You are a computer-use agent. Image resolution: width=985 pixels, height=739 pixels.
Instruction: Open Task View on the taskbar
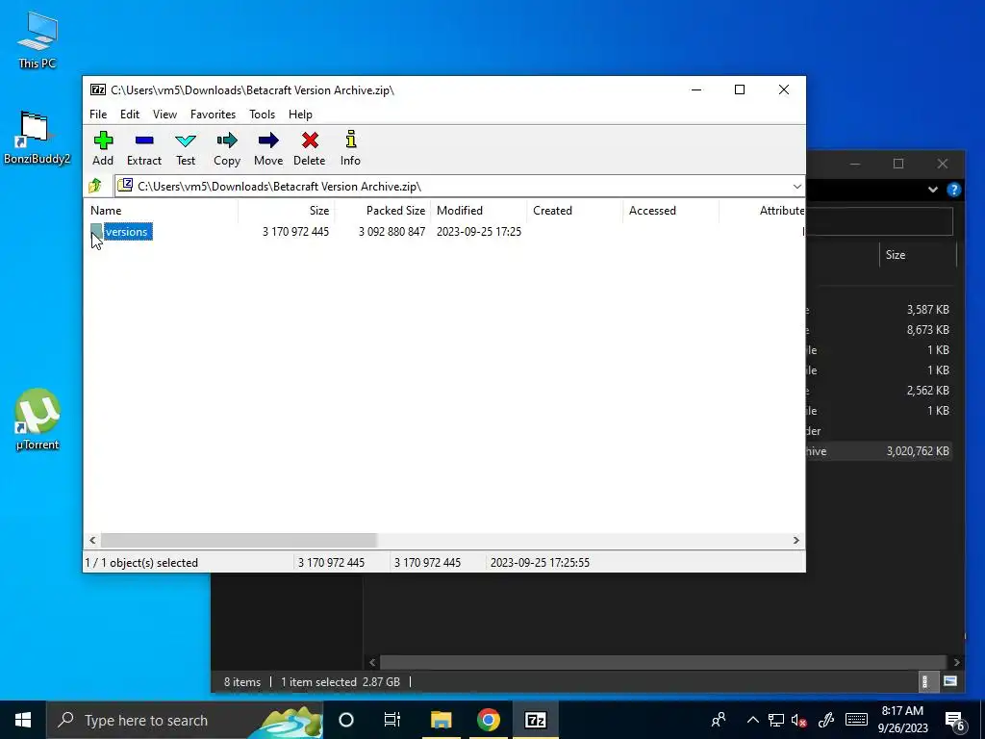coord(392,720)
